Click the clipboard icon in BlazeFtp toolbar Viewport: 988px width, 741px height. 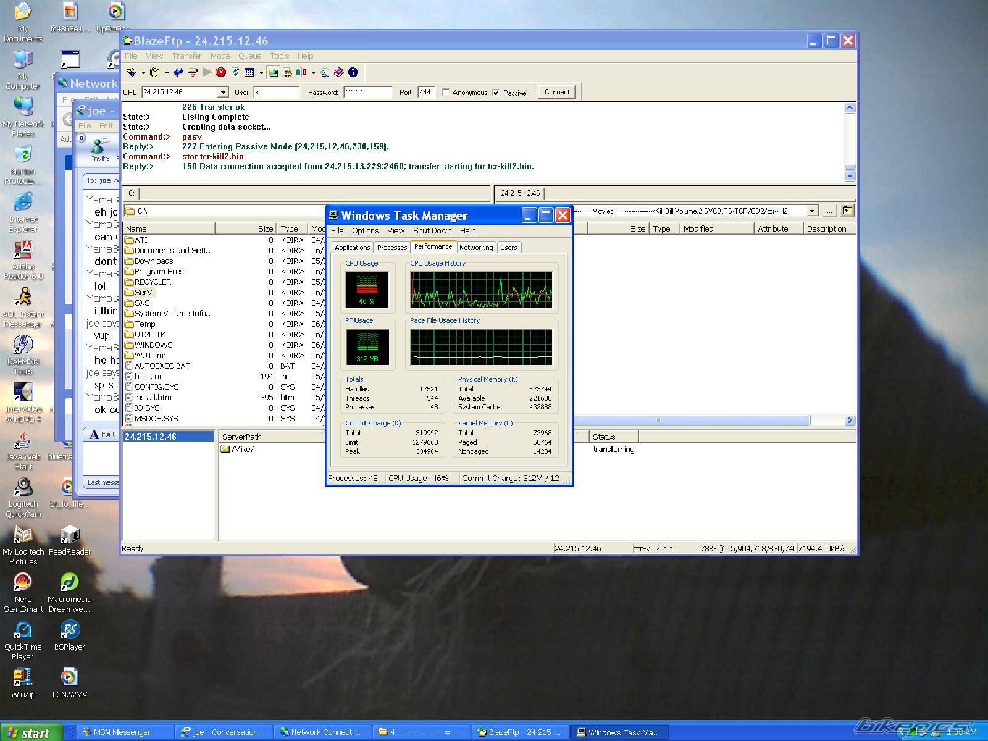(154, 72)
